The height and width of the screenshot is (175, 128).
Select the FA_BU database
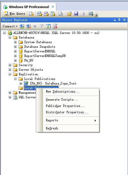click(28, 61)
